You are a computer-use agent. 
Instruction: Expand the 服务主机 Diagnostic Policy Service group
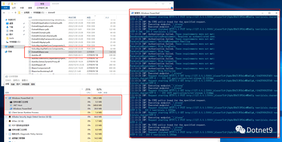click(6, 134)
